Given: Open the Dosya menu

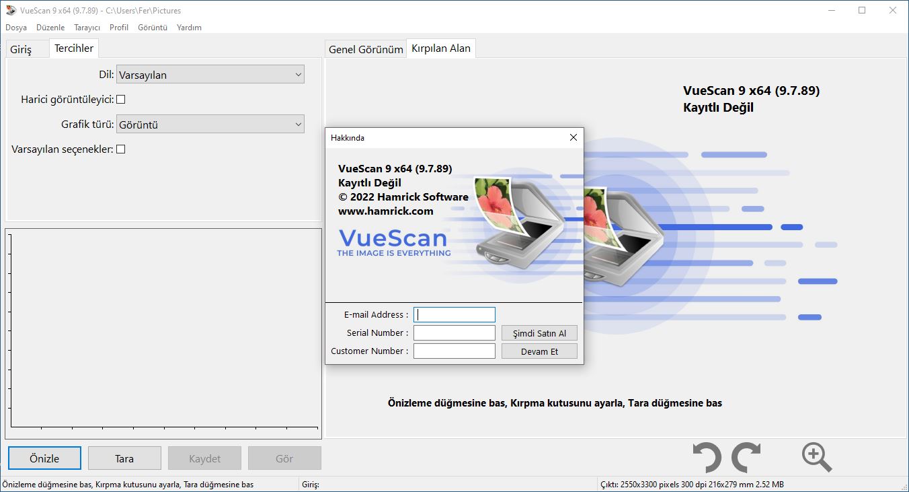Looking at the screenshot, I should [16, 28].
